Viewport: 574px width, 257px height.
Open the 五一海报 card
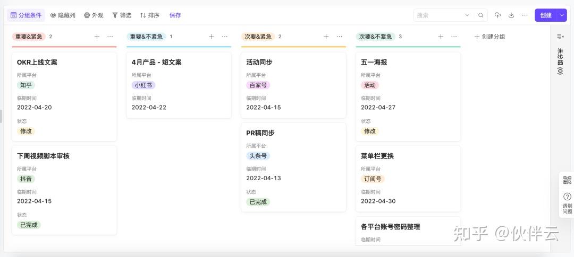point(408,96)
